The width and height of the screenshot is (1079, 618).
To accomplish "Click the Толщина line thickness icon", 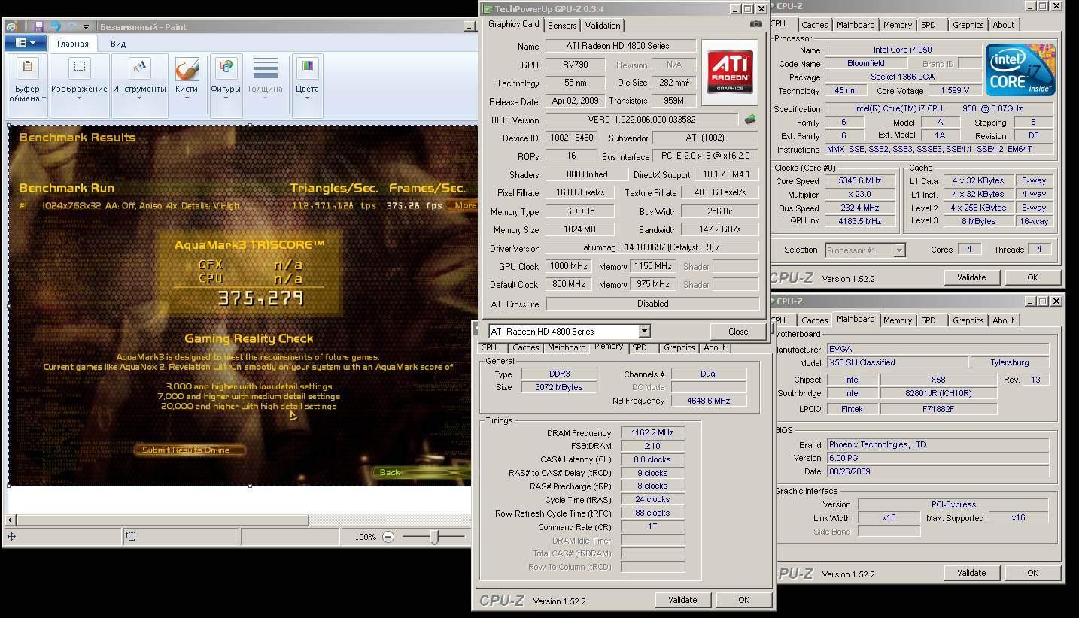I will tap(266, 68).
